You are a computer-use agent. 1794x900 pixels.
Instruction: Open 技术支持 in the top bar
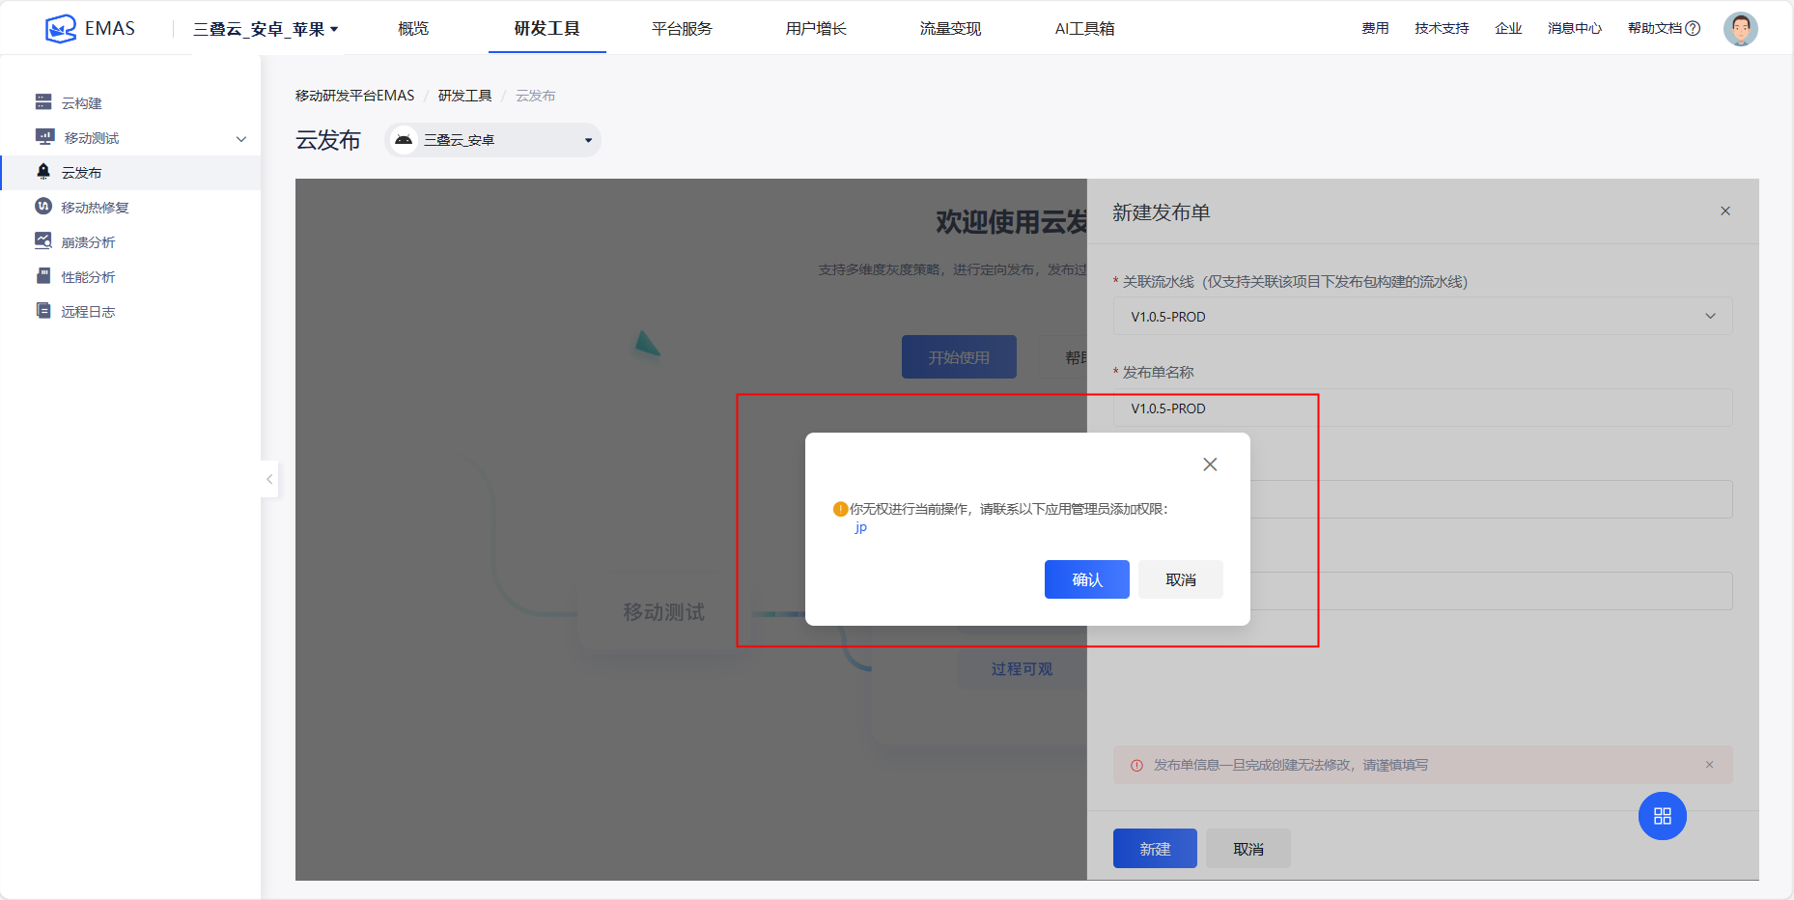(1442, 29)
